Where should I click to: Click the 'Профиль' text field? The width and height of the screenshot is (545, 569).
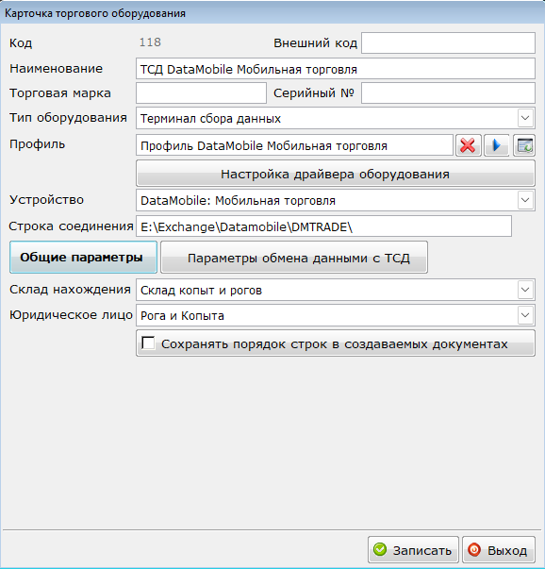click(x=294, y=145)
